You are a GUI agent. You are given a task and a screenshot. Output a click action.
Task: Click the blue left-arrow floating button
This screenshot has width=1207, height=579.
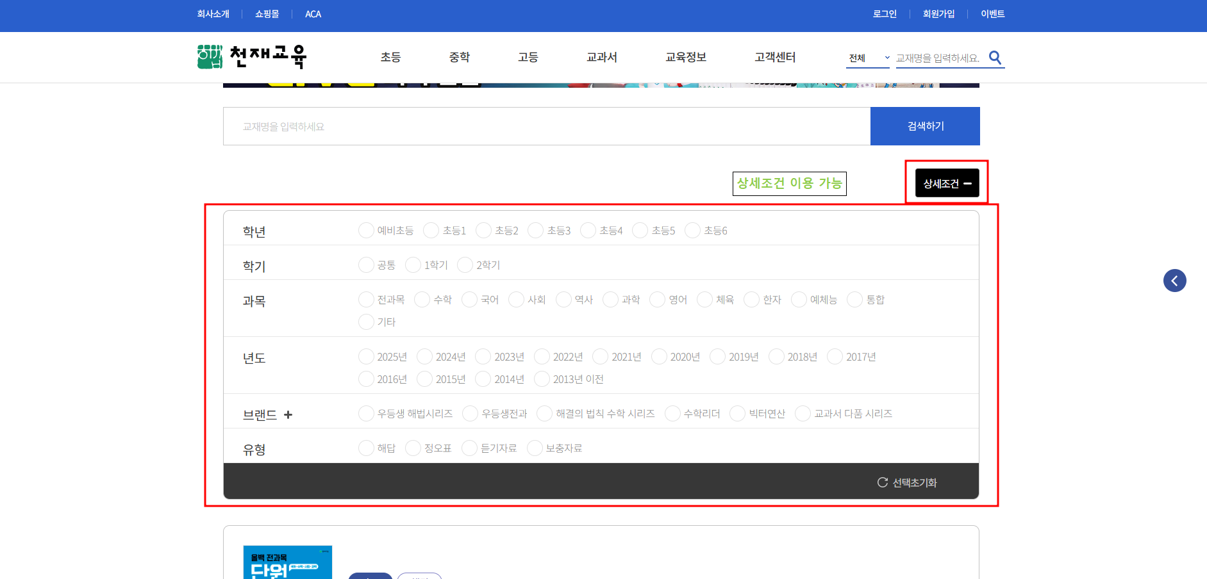coord(1174,281)
